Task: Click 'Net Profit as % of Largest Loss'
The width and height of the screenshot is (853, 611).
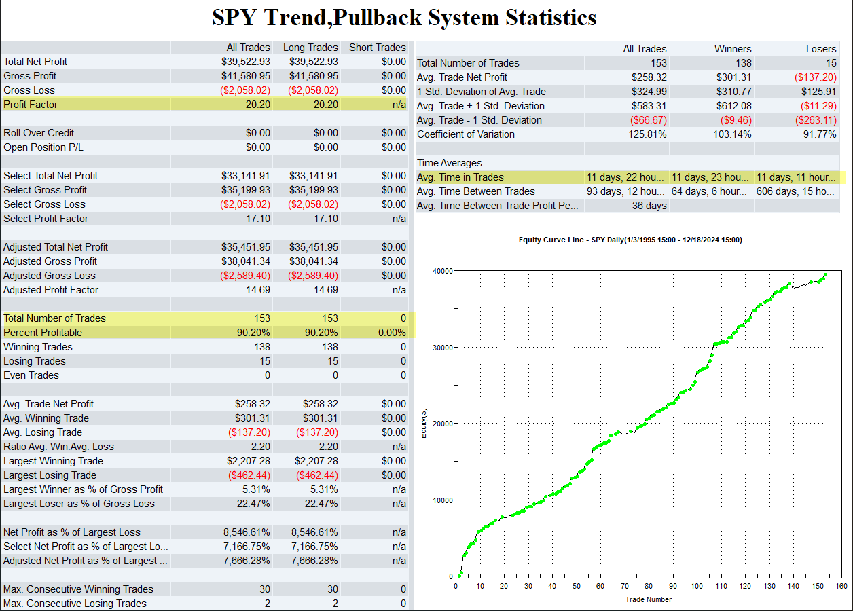Action: coord(72,532)
